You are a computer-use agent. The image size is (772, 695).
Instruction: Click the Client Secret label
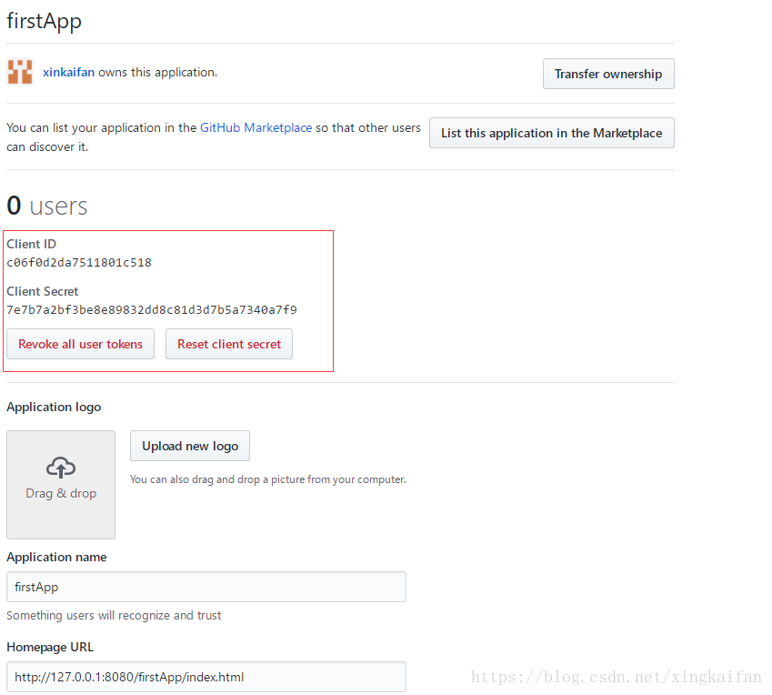pos(43,291)
